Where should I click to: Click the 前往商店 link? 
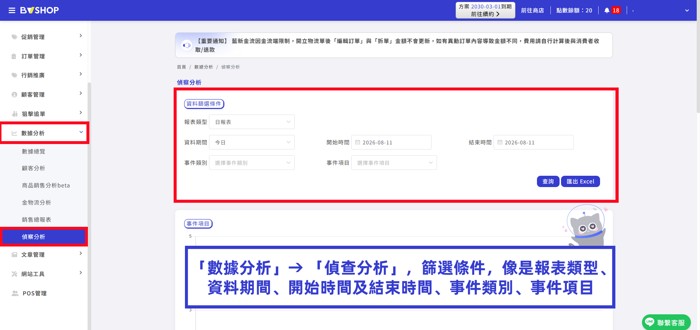click(532, 10)
